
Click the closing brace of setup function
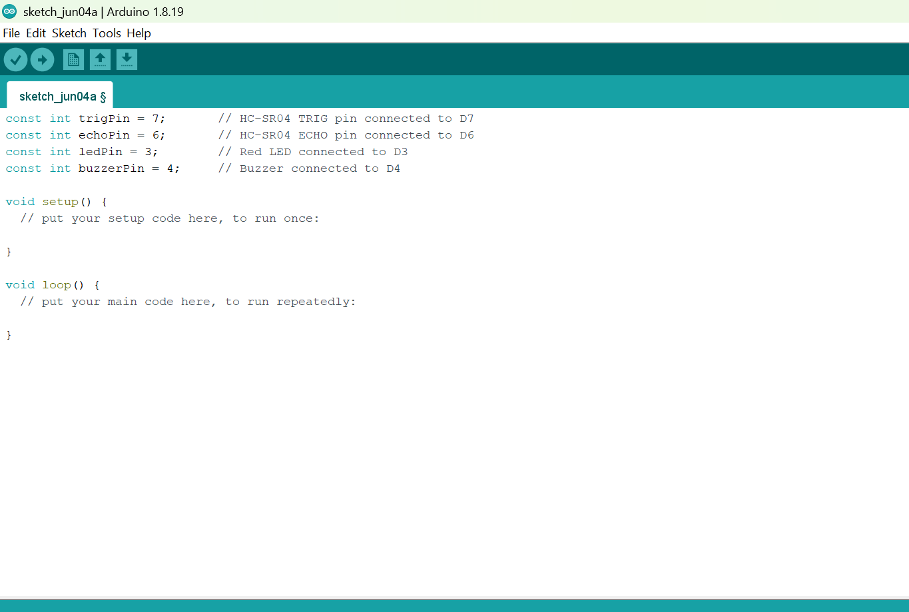9,252
